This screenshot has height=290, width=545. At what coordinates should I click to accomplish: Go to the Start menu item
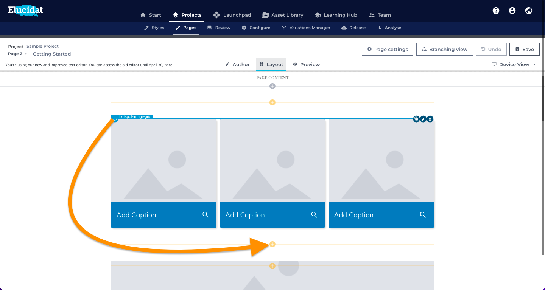151,15
